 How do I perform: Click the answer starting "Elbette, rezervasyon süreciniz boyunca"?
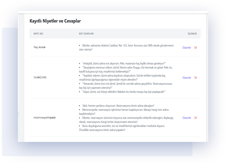click(126, 120)
